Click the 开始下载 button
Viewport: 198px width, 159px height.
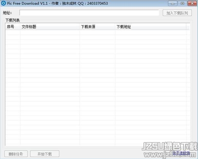click(45, 154)
